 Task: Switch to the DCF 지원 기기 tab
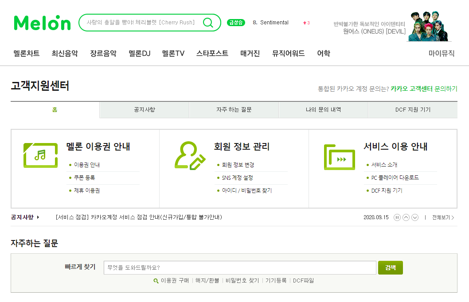[x=413, y=110]
